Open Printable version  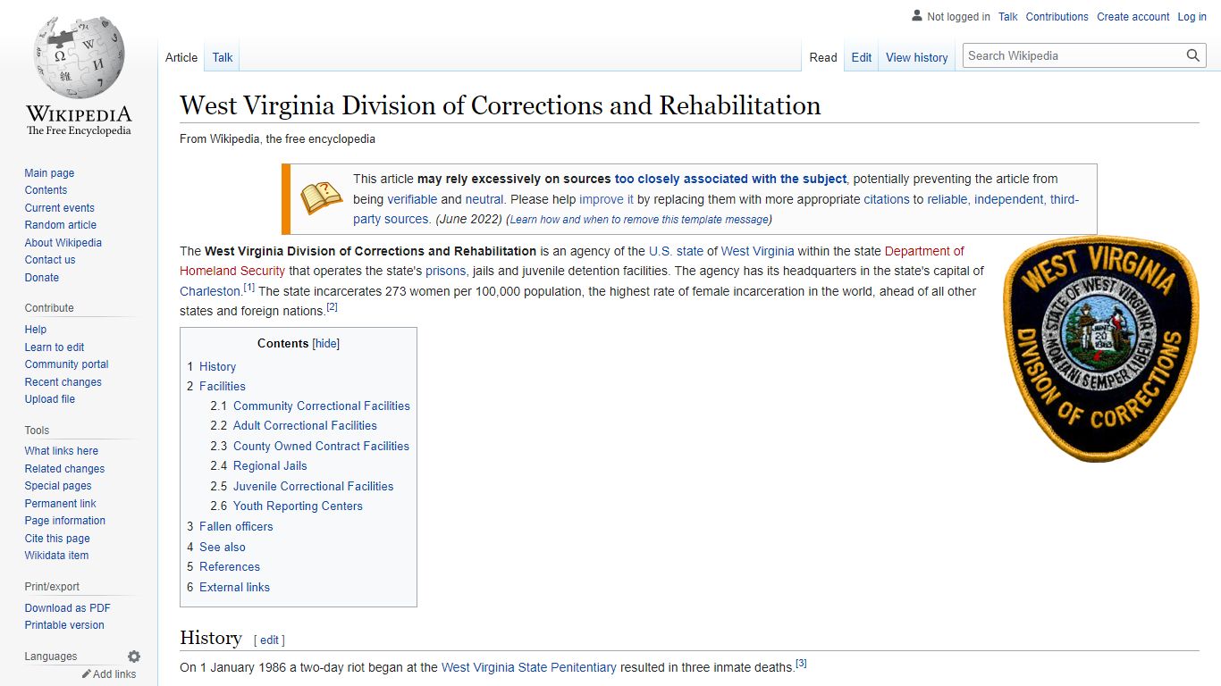click(x=64, y=625)
